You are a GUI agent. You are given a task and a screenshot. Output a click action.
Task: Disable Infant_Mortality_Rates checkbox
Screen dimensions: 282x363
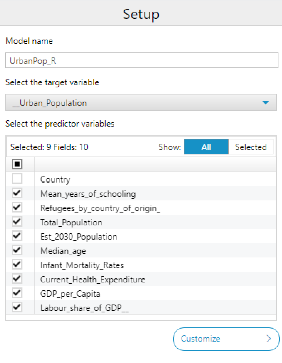(x=17, y=265)
